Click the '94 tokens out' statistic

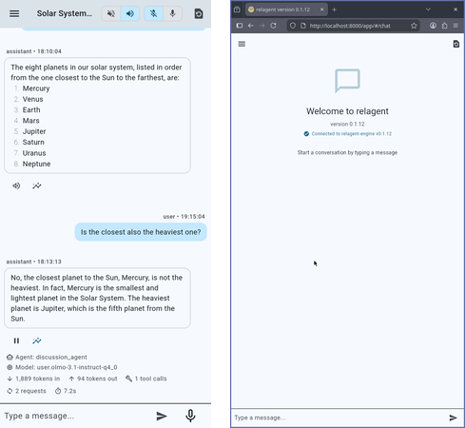tap(93, 379)
